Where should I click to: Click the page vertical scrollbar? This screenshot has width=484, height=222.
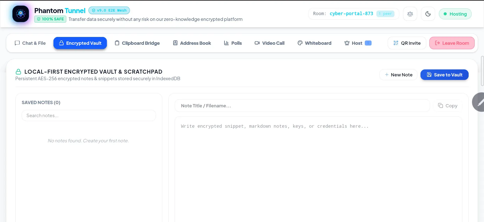click(482, 71)
